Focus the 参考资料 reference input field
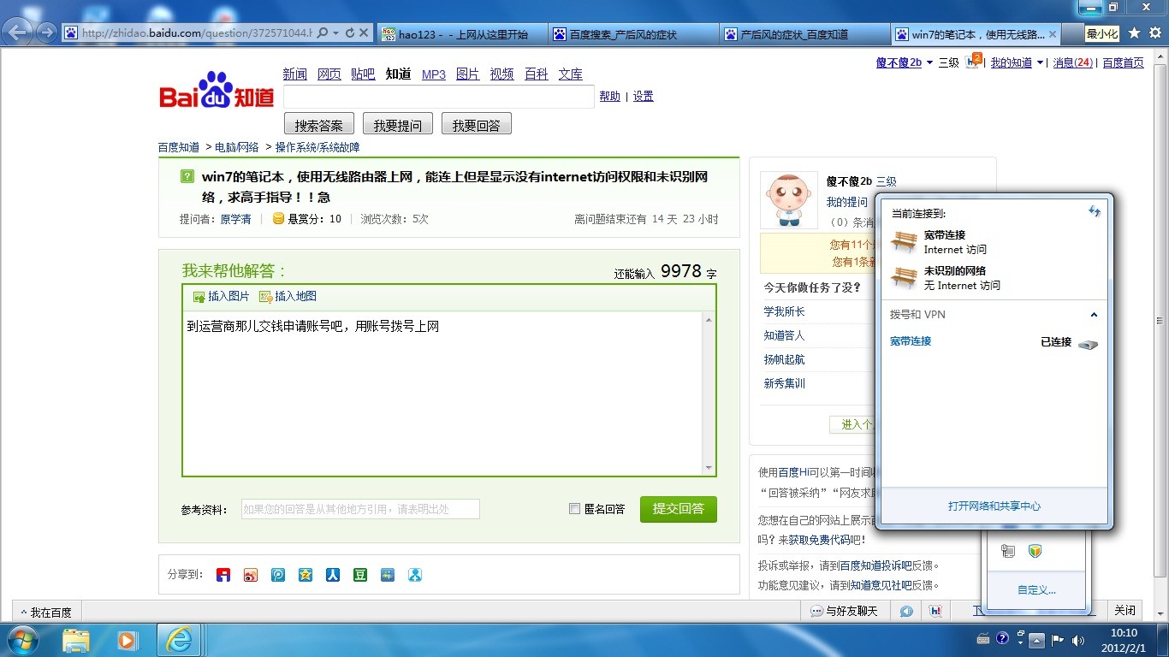Viewport: 1169px width, 657px height. coord(360,509)
